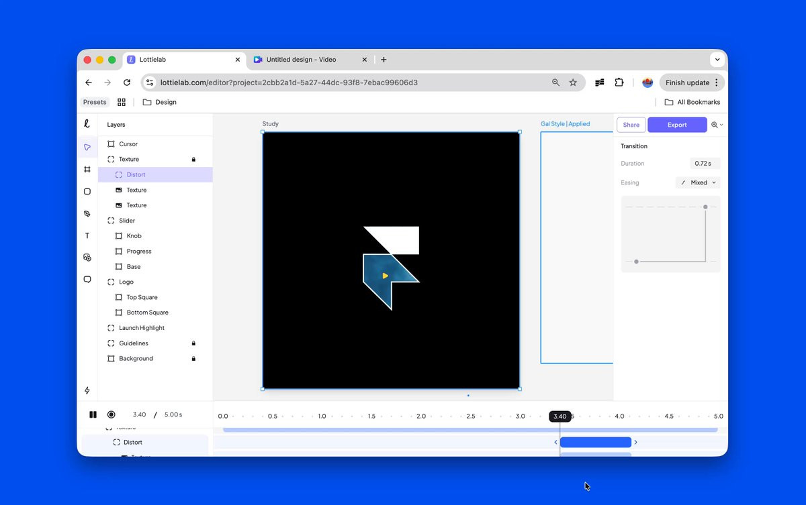Open the Easing Mixed dropdown
Viewport: 806px width, 505px height.
coord(698,182)
